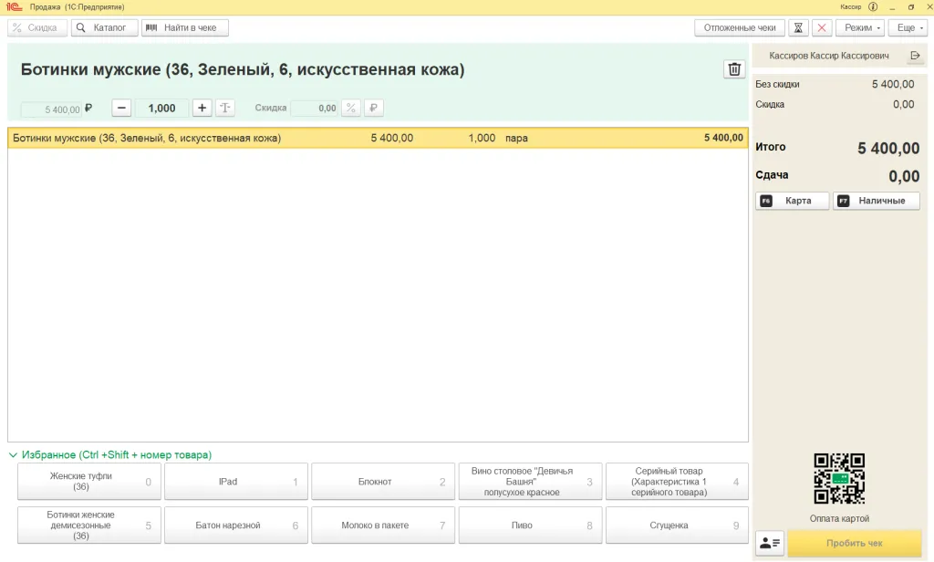Open the Режим dropdown
Viewport: 934px width, 562px height.
pos(859,27)
